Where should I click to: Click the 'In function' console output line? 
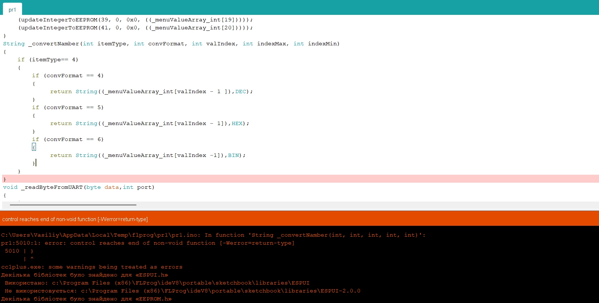click(x=213, y=235)
